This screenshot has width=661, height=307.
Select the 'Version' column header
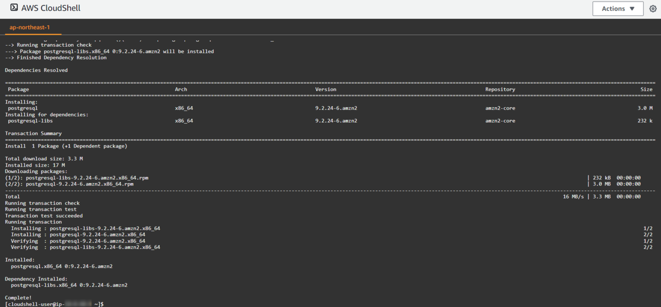pyautogui.click(x=326, y=89)
